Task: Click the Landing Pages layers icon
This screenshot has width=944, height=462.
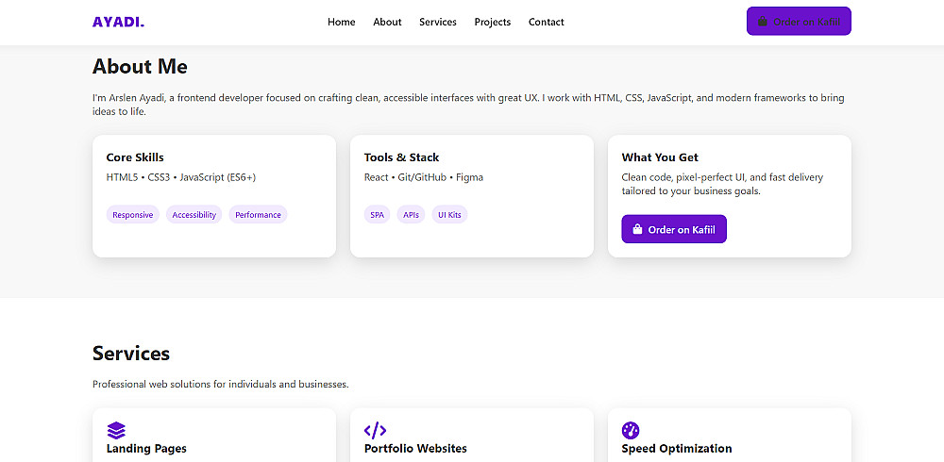Action: coord(116,430)
